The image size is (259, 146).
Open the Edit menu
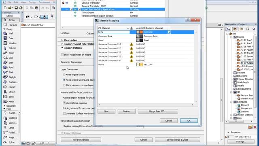pyautogui.click(x=16, y=2)
